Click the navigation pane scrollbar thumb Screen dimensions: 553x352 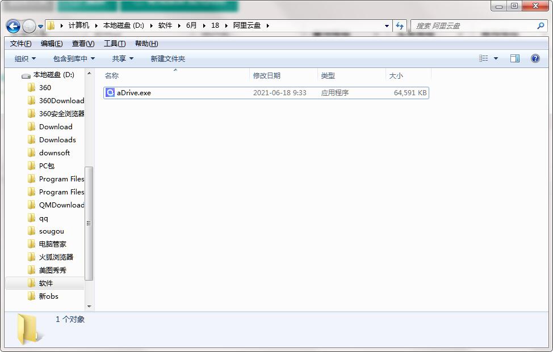point(89,223)
